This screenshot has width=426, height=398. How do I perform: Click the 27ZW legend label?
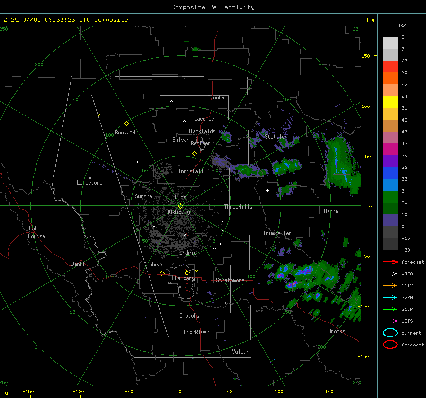pos(407,298)
